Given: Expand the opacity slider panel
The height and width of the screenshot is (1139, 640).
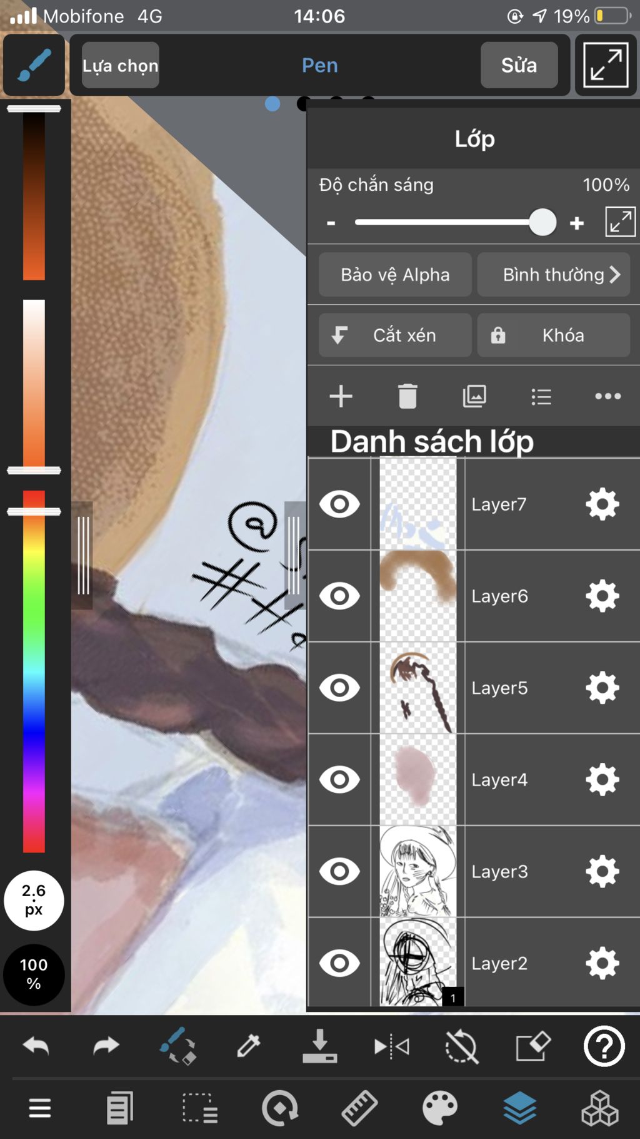Looking at the screenshot, I should (x=620, y=222).
